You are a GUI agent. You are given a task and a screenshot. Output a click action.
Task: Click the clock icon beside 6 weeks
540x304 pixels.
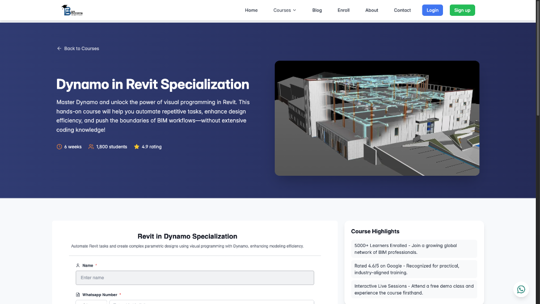[x=59, y=147]
